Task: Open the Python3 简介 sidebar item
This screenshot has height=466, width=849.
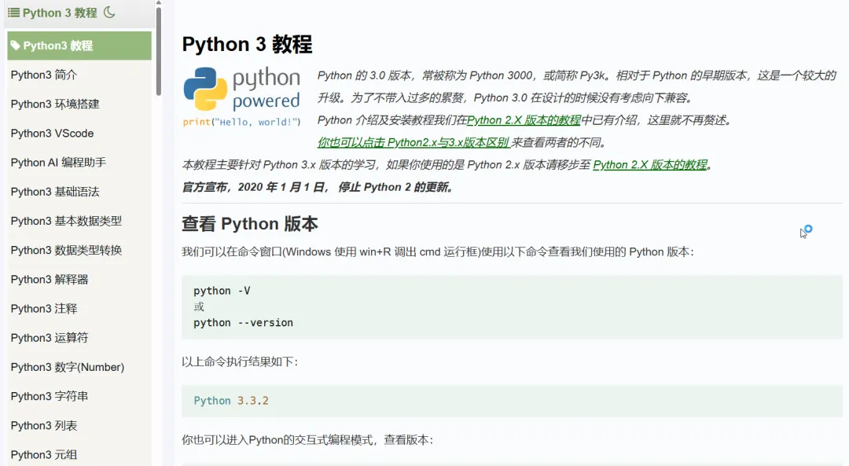Action: click(44, 75)
